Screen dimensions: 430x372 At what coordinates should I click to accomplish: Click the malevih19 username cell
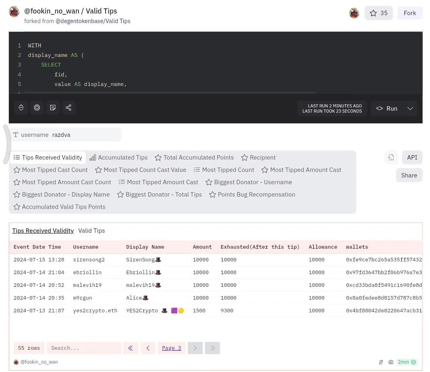[87, 285]
